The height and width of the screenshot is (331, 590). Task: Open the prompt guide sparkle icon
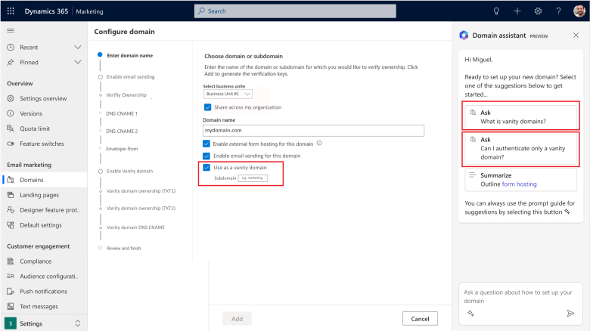tap(470, 313)
